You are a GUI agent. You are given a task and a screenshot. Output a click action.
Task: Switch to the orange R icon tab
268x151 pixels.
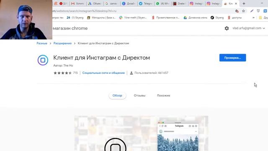(56, 4)
